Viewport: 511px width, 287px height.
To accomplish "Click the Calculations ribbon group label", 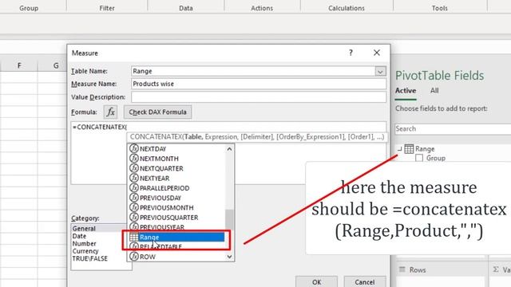I will pyautogui.click(x=347, y=8).
